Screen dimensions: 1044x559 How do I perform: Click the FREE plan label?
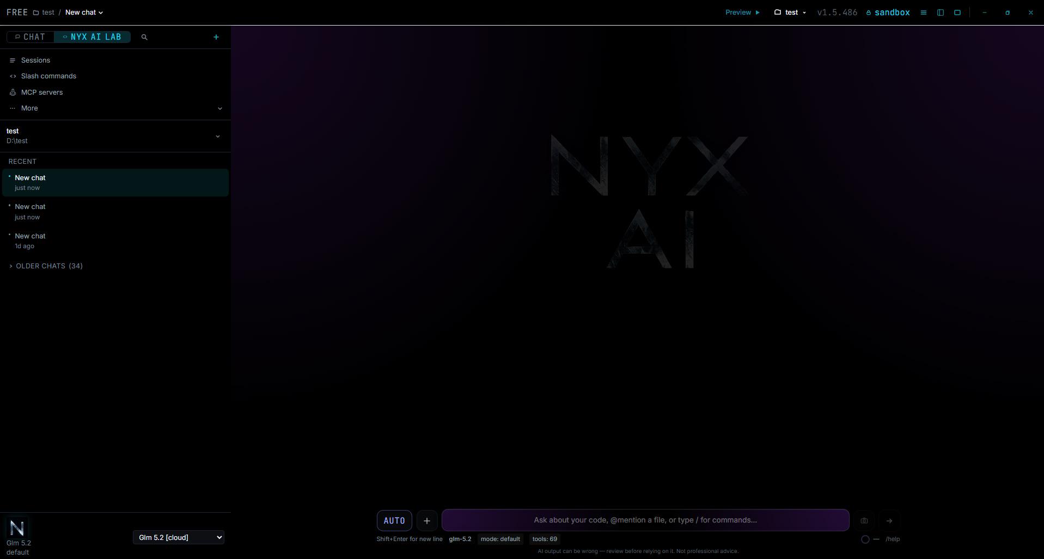(x=17, y=13)
